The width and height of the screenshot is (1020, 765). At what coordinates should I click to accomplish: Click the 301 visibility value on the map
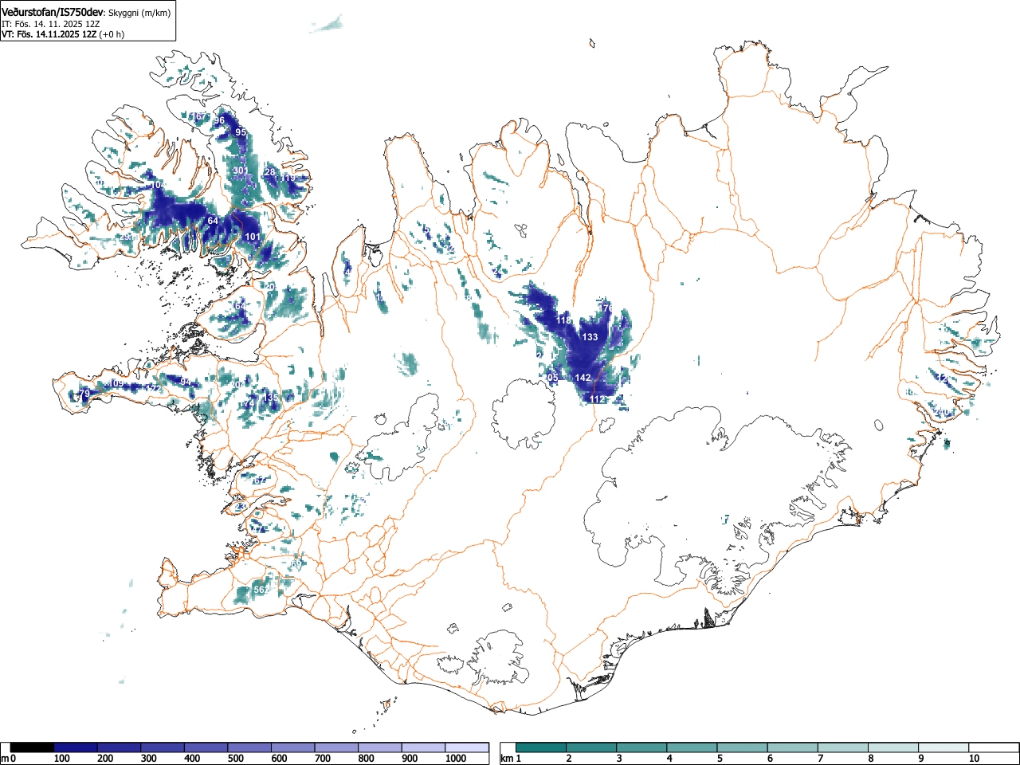pyautogui.click(x=240, y=171)
